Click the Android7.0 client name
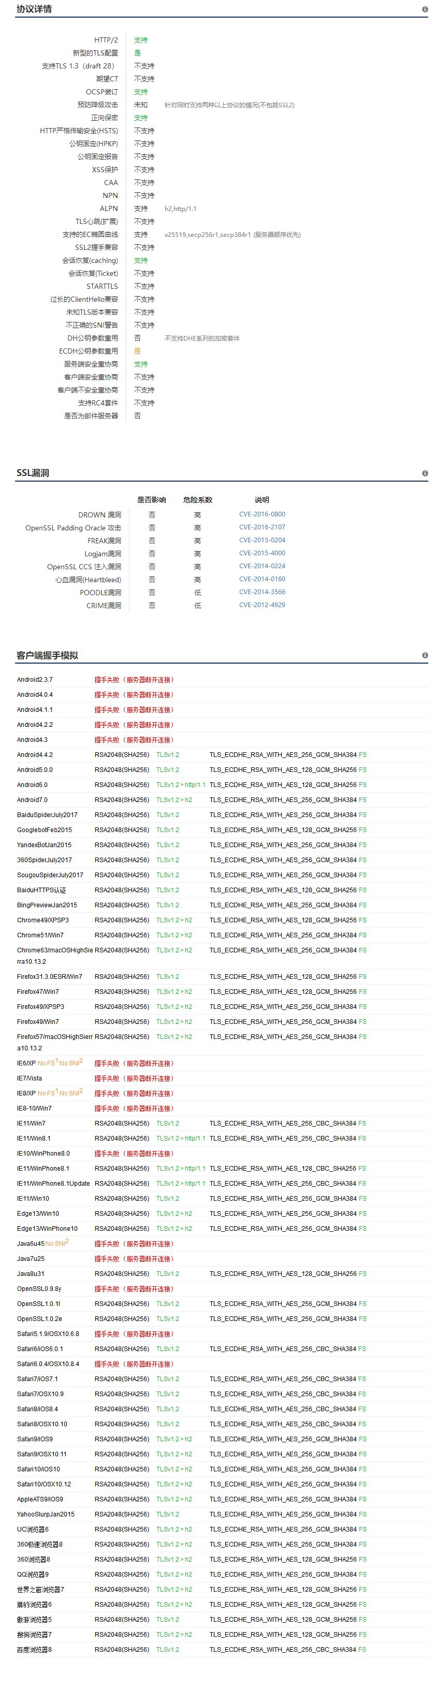 pos(32,800)
